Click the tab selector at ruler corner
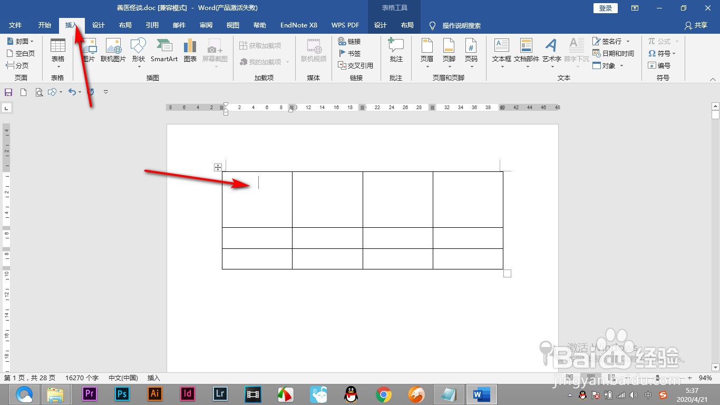Viewport: 720px width, 405px height. pyautogui.click(x=6, y=108)
